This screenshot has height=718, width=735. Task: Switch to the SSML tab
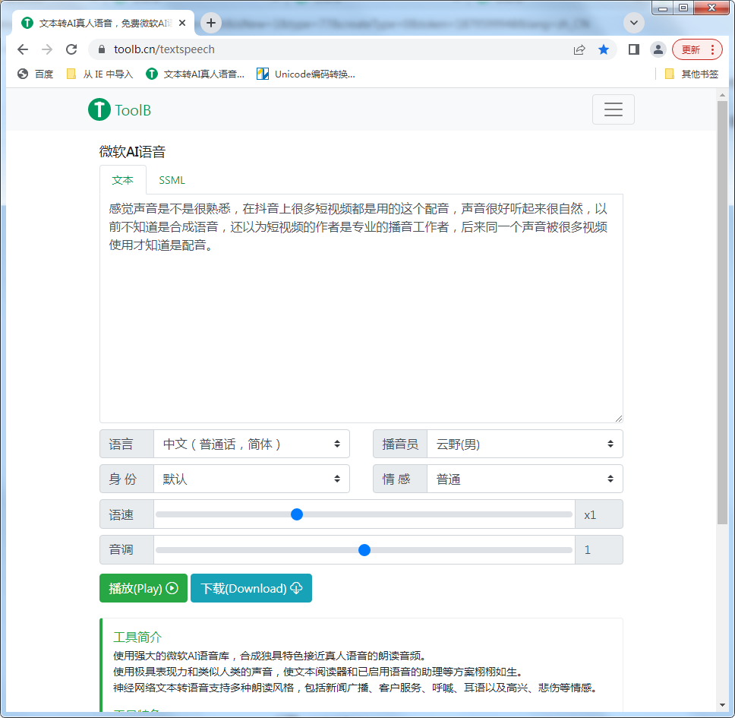tap(172, 180)
